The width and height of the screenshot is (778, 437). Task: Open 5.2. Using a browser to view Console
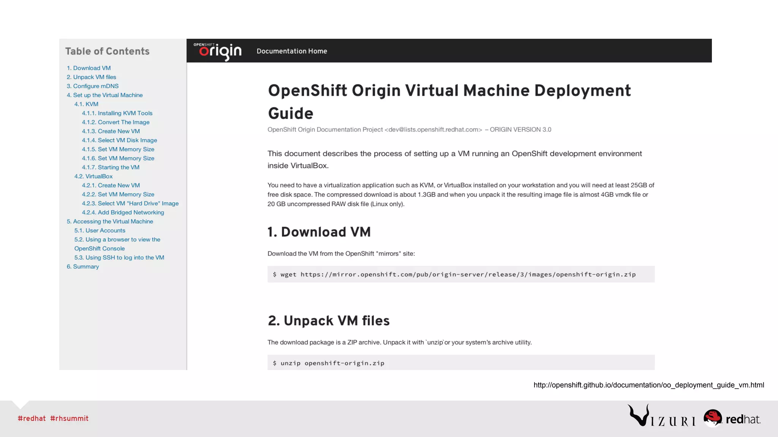pyautogui.click(x=117, y=244)
